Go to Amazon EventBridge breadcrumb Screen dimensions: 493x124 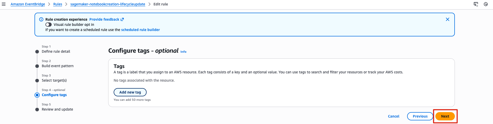[28, 4]
